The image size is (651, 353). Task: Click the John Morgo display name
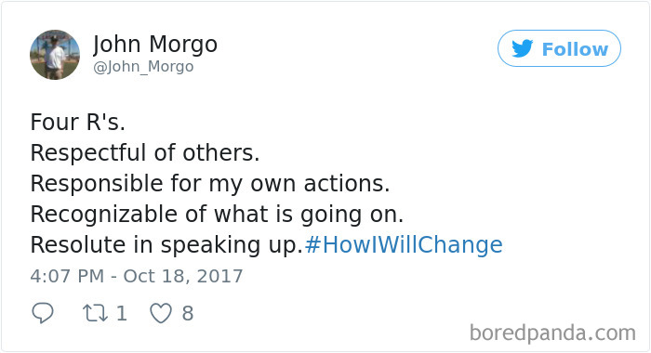coord(155,44)
